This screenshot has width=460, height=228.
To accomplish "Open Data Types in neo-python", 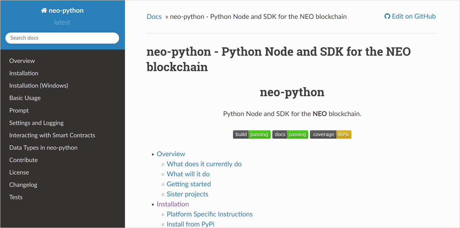I will point(43,148).
